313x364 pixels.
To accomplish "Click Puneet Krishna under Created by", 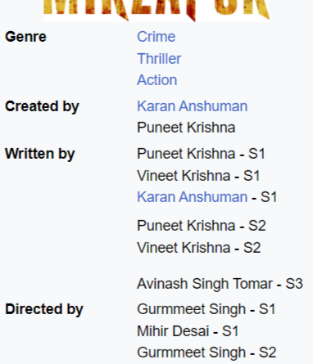I will click(186, 128).
